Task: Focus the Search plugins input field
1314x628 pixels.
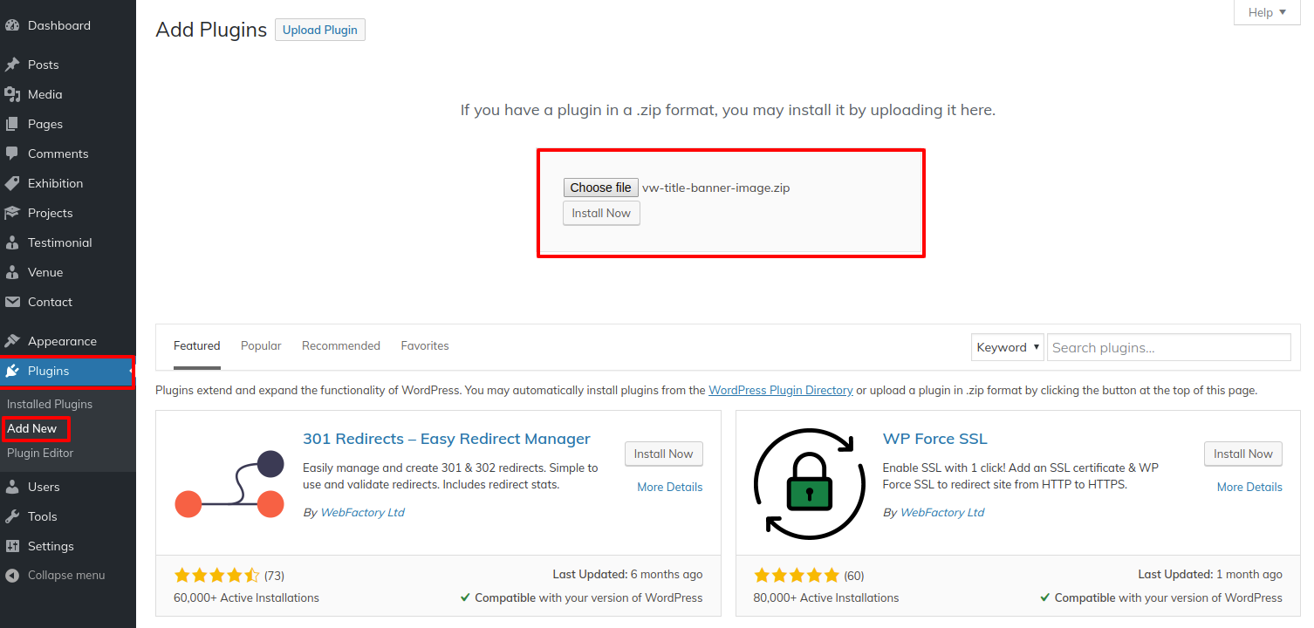Action: coord(1168,347)
